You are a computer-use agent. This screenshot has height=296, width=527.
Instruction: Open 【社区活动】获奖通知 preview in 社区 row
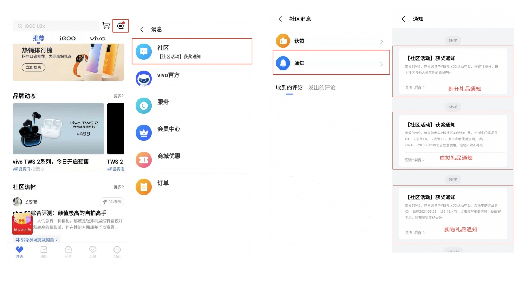click(180, 57)
